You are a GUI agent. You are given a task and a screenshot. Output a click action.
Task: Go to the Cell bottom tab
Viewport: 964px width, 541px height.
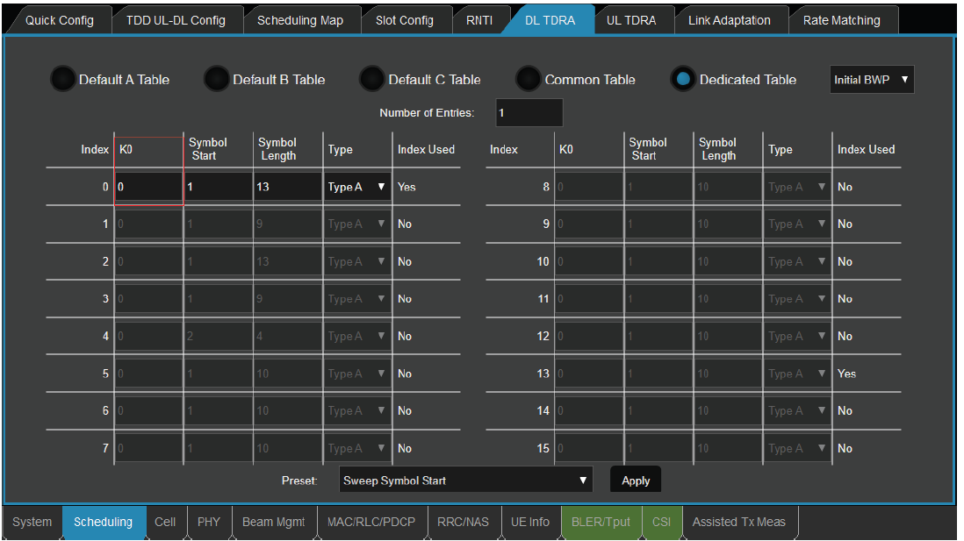[165, 522]
